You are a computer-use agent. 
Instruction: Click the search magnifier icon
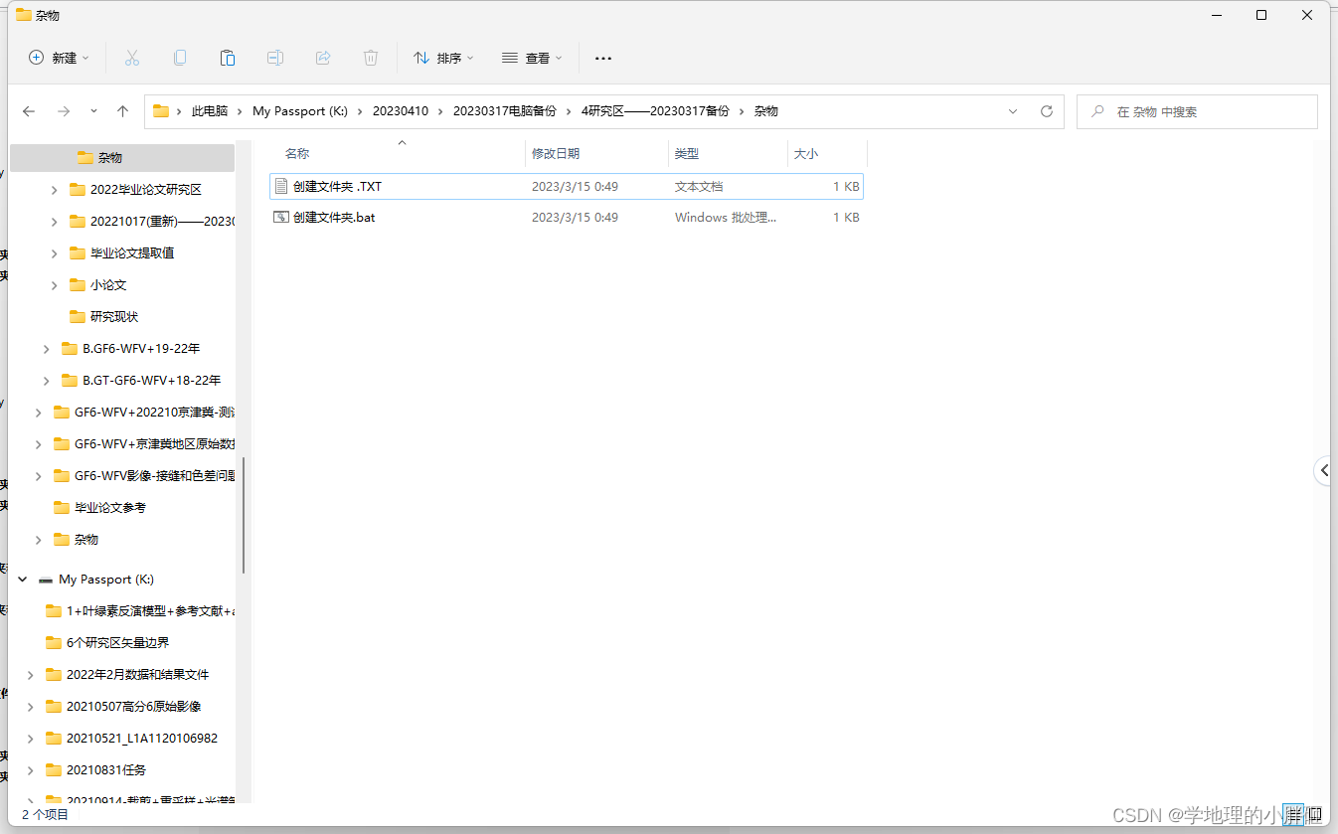[x=1097, y=111]
